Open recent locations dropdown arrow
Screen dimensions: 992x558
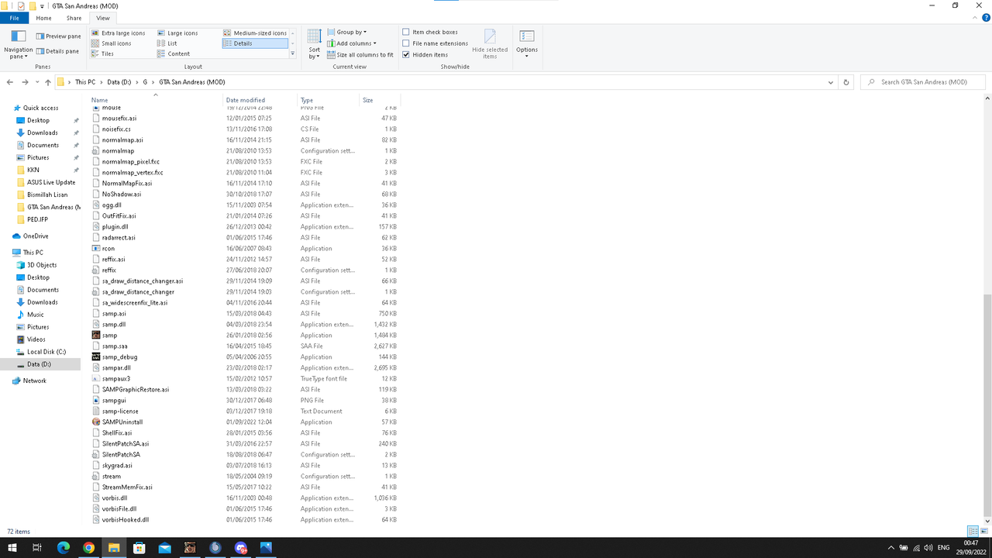tap(37, 82)
